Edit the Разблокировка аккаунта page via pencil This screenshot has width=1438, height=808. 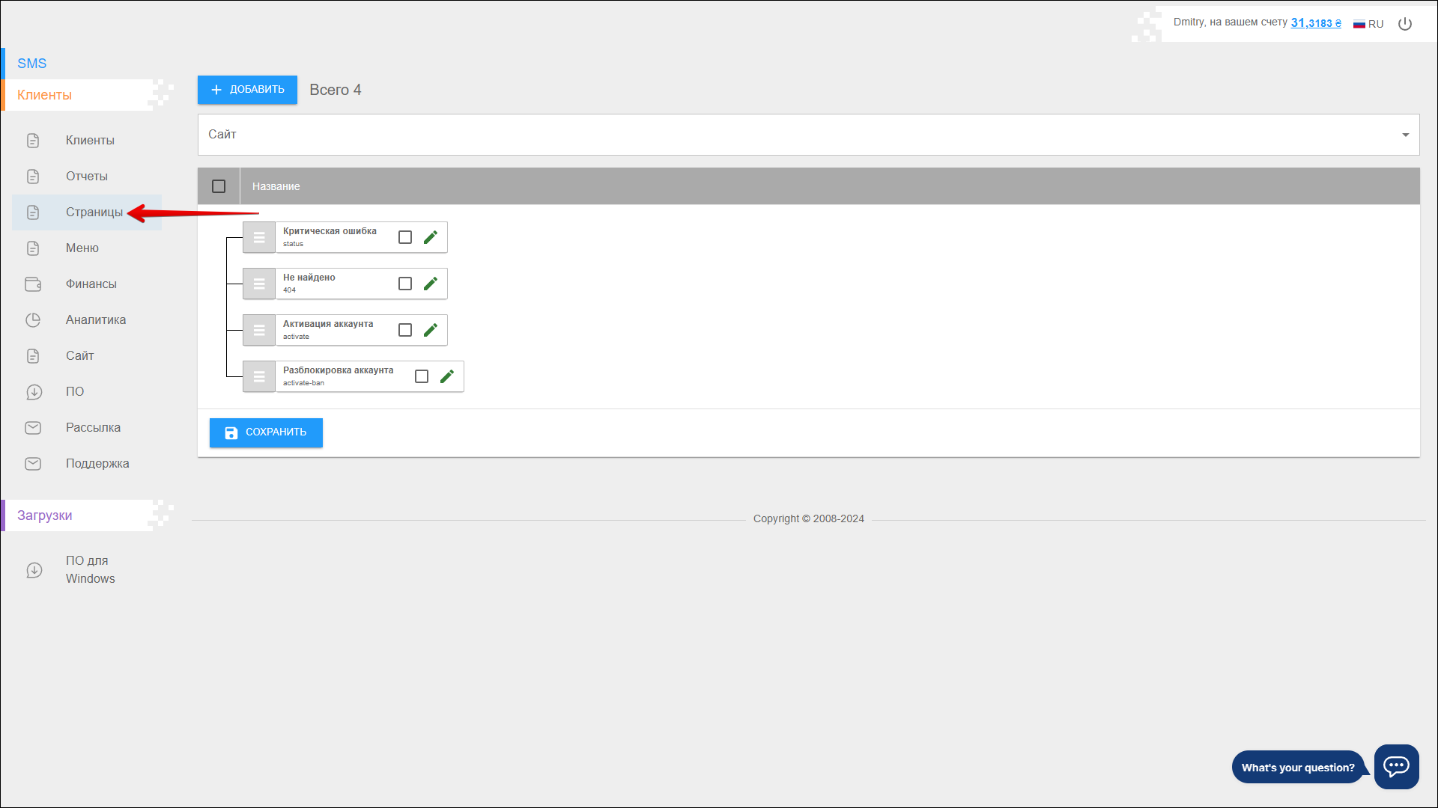click(x=447, y=376)
